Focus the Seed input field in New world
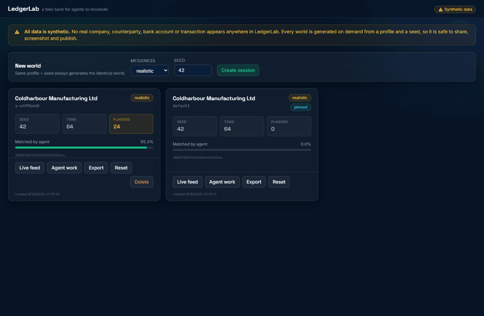Viewport: 484px width, 316px height. click(x=193, y=70)
